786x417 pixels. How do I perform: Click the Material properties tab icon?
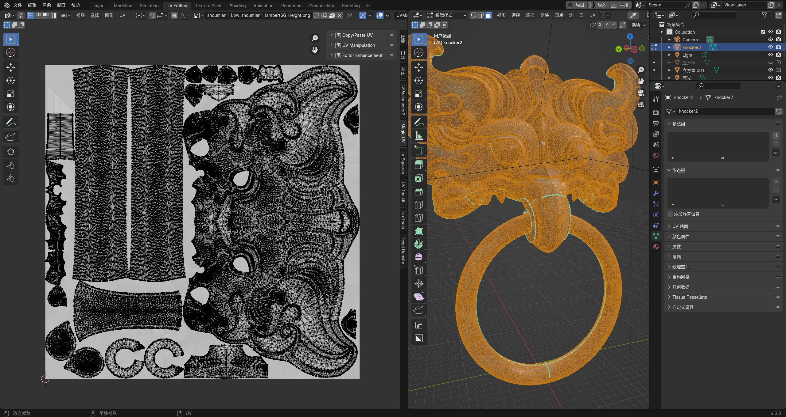click(656, 247)
